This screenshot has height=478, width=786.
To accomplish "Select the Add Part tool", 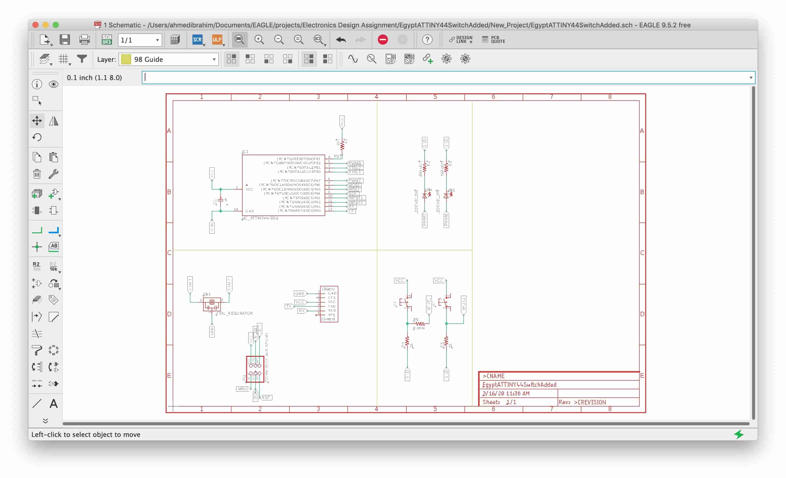I will click(x=37, y=194).
